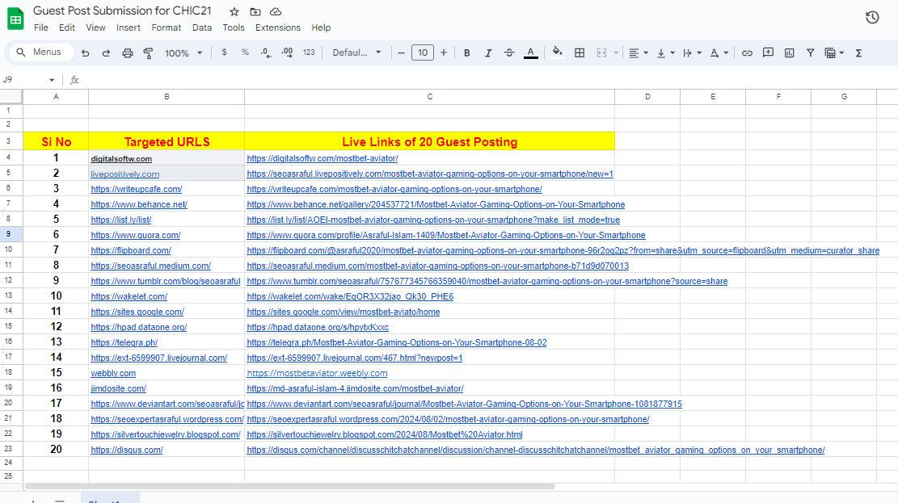
Task: Open the Extensions menu
Action: [277, 27]
